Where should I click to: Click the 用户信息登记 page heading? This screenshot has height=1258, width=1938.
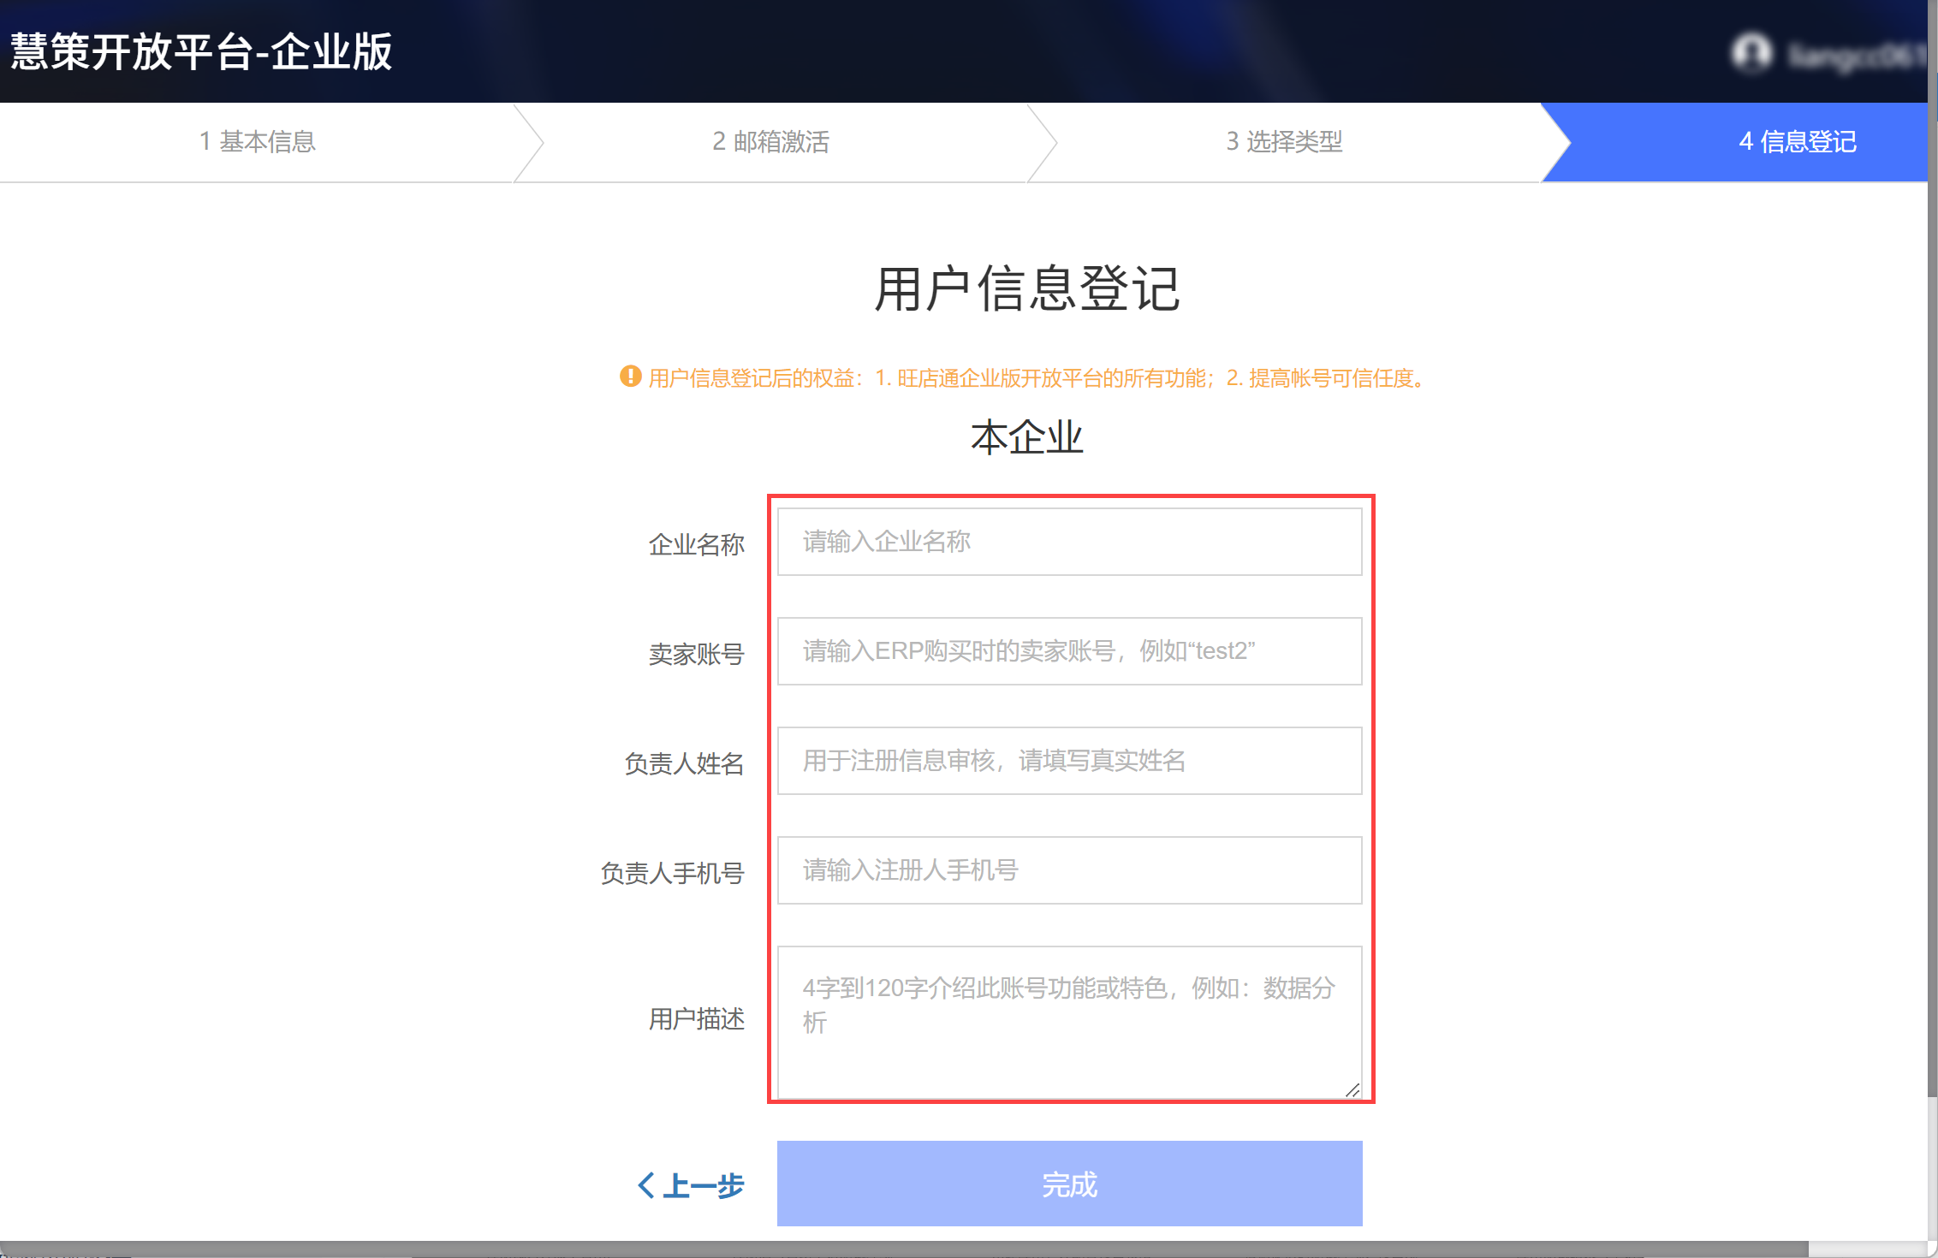pos(1027,288)
